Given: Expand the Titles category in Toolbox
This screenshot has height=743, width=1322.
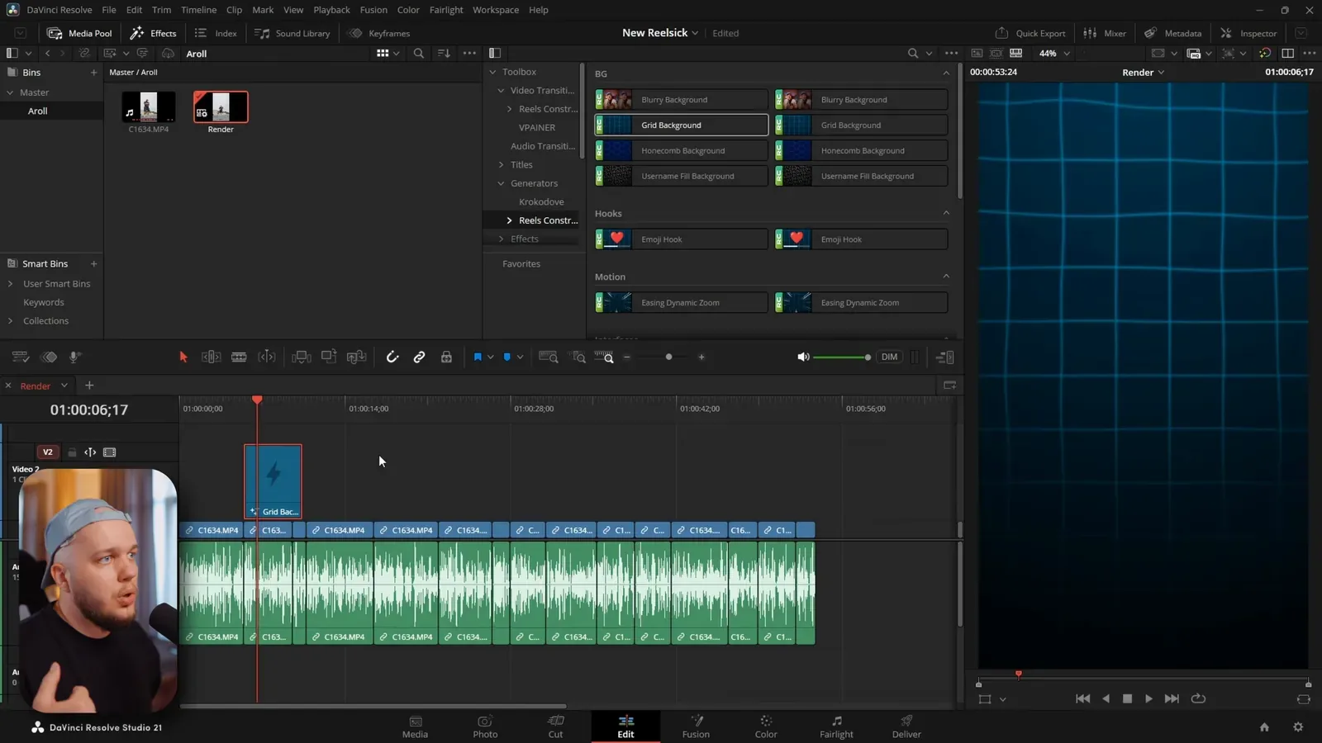Looking at the screenshot, I should pos(501,164).
